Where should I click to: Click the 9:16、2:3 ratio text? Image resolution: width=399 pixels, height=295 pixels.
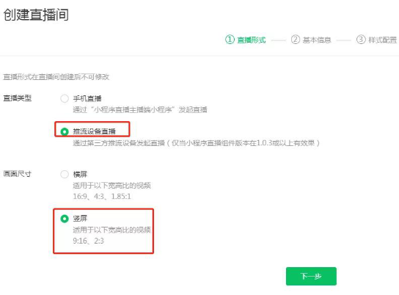pyautogui.click(x=88, y=241)
